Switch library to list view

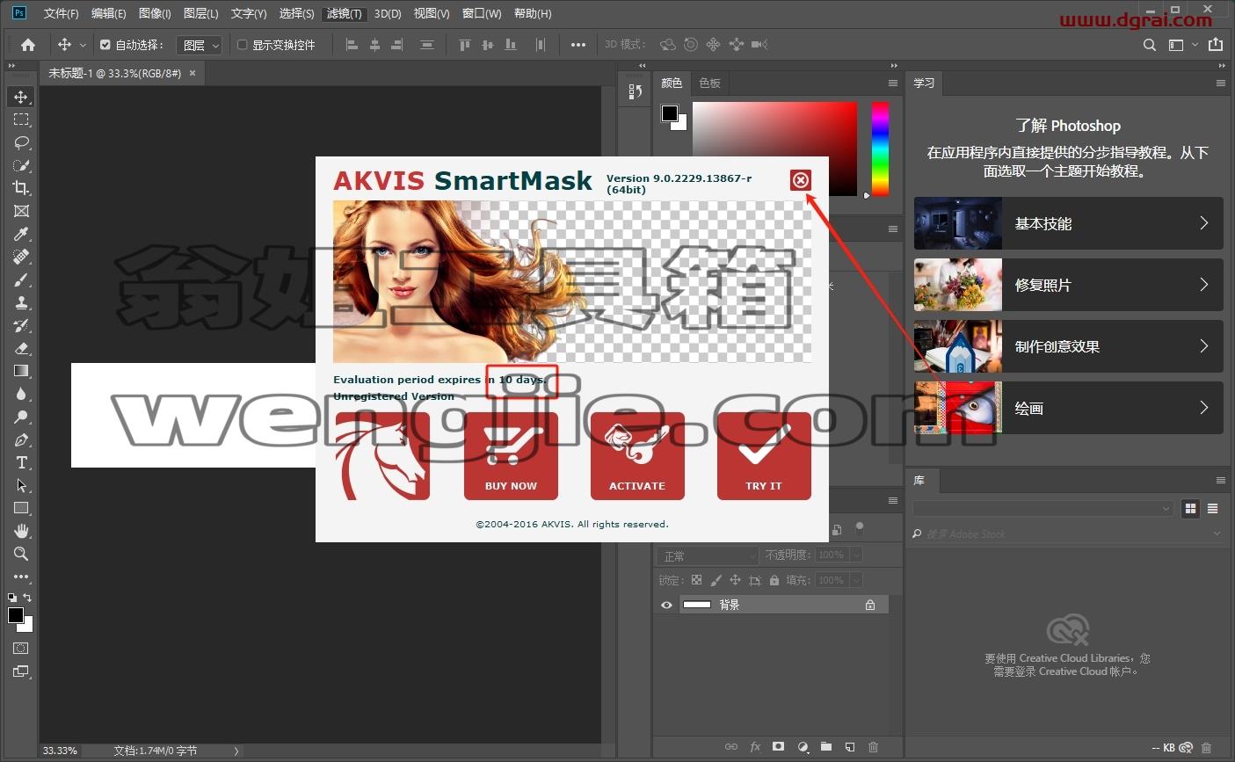(x=1213, y=508)
